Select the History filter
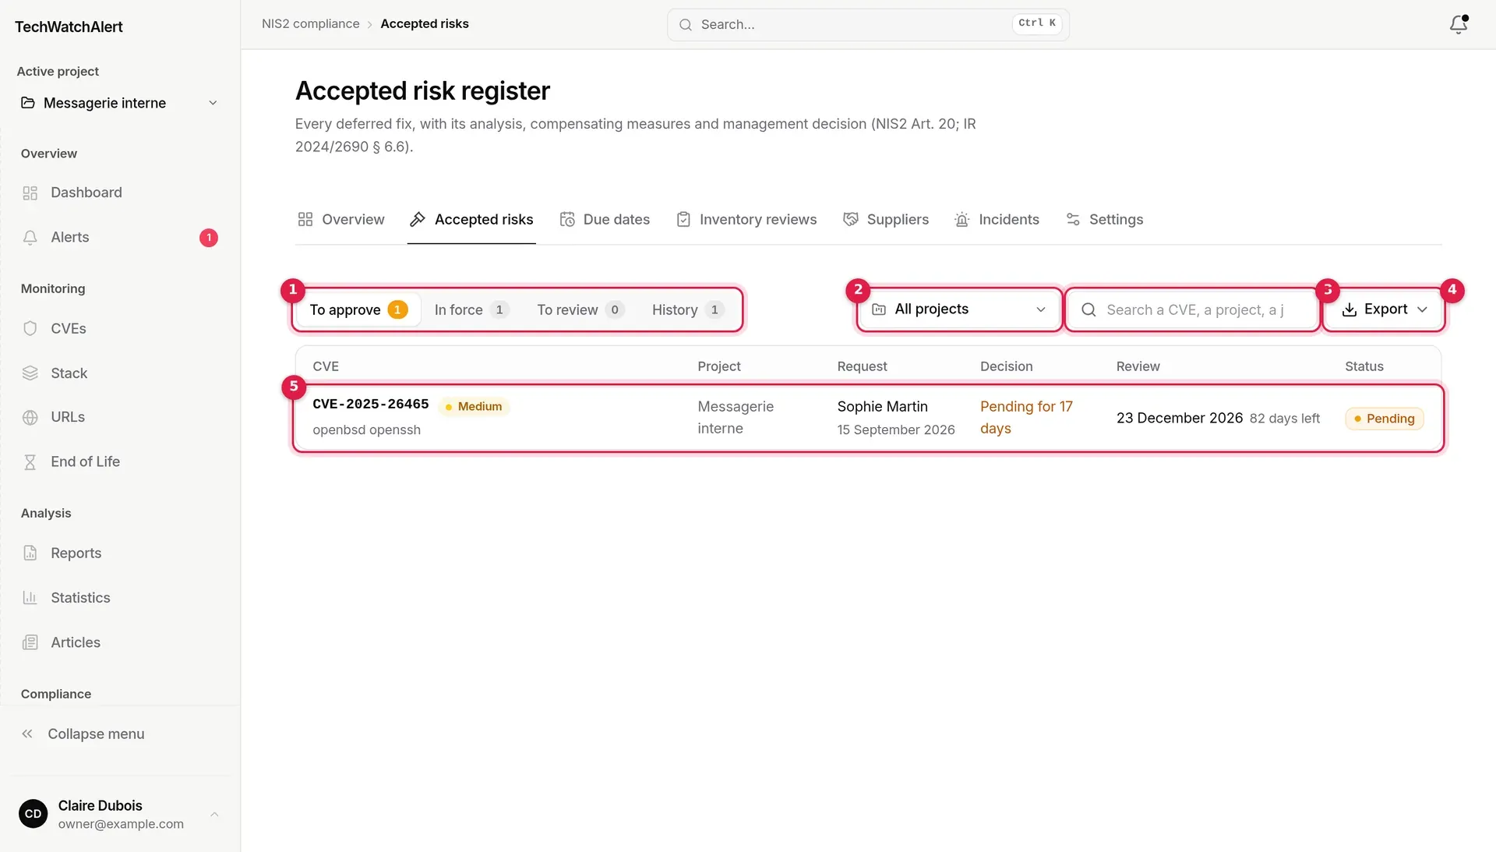 [687, 309]
